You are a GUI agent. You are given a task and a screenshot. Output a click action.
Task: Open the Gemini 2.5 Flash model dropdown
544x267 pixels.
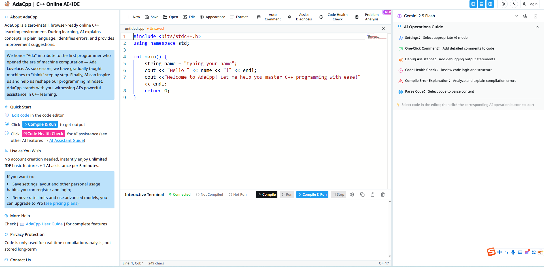coord(517,16)
